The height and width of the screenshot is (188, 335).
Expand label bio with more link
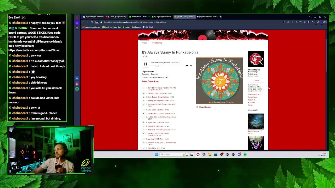pos(260,91)
